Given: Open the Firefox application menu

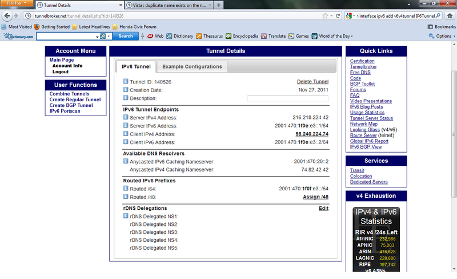Looking at the screenshot, I should click(x=17, y=4).
